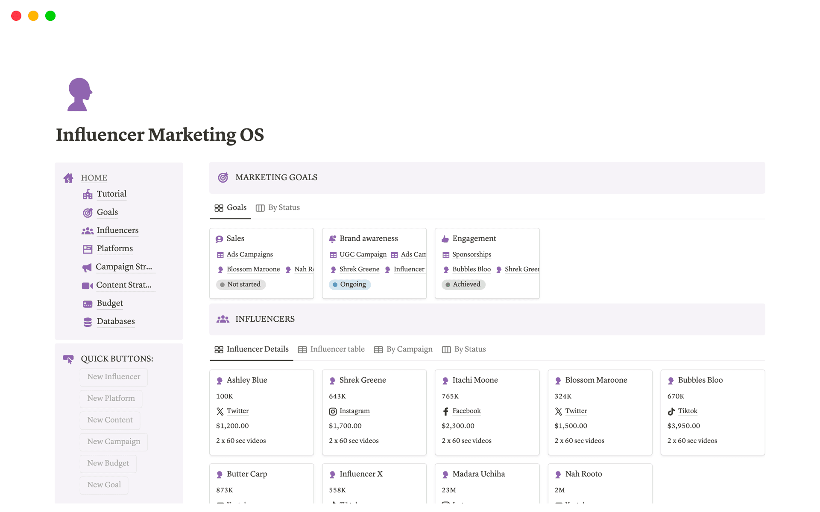
Task: Open Budget via the card icon
Action: coord(88,303)
